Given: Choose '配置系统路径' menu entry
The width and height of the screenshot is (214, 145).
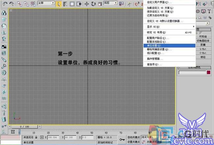Looking at the screenshot, I should (x=169, y=42).
